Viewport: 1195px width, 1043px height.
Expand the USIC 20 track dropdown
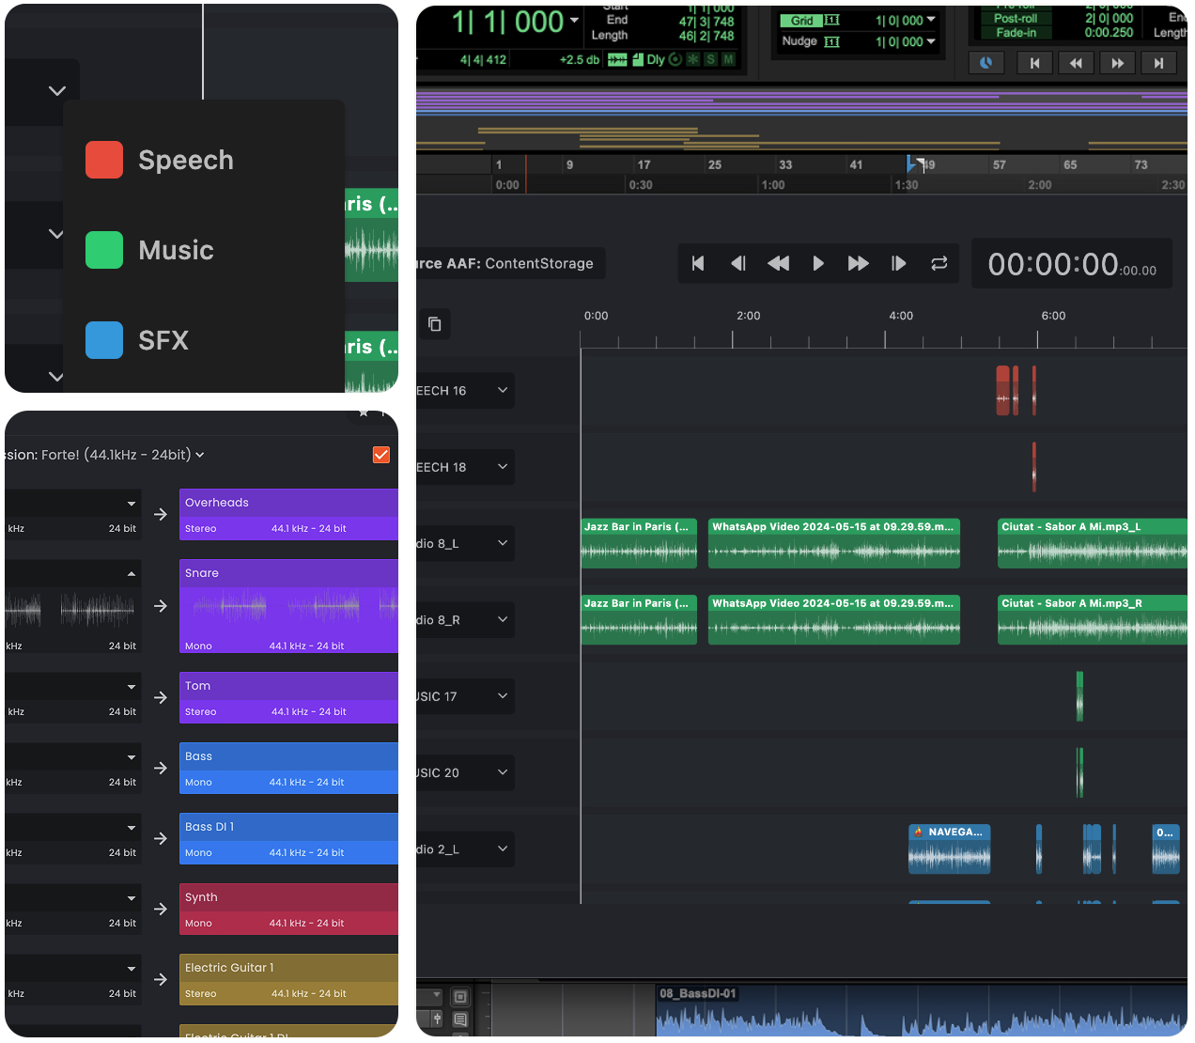coord(503,772)
